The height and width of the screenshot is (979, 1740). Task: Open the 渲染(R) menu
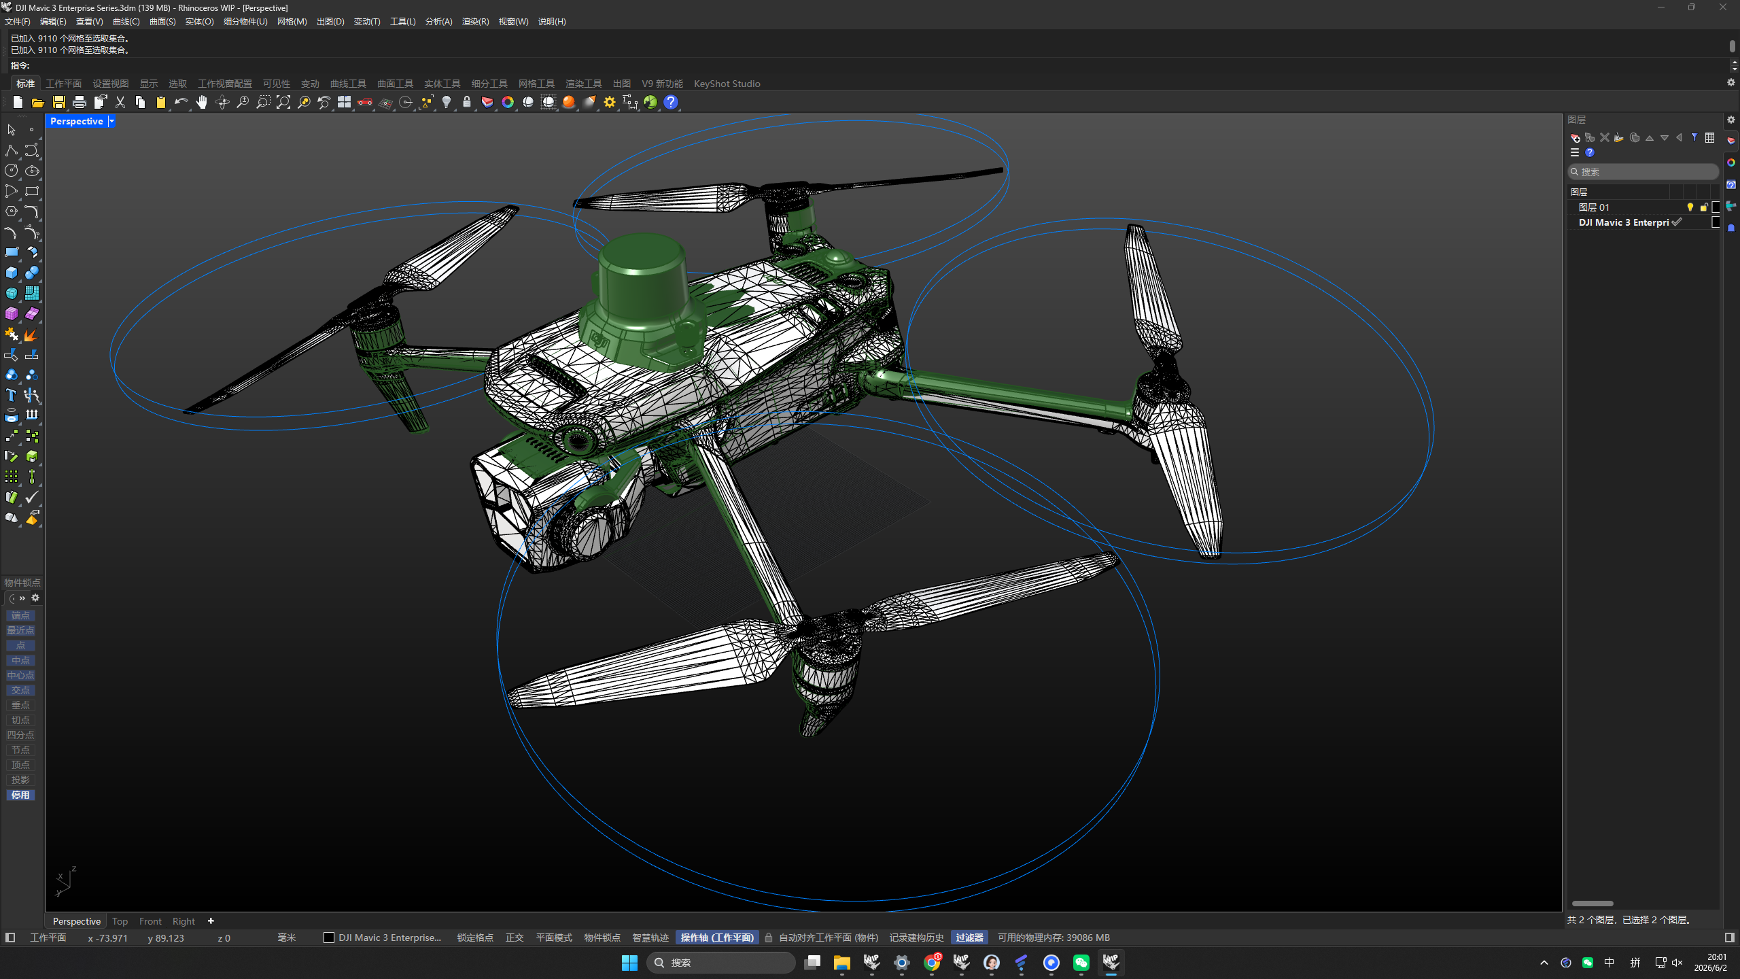[476, 22]
